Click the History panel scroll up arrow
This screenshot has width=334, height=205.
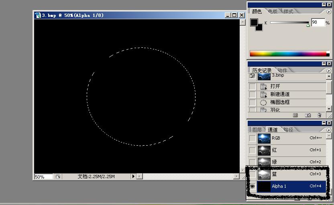tap(329, 76)
